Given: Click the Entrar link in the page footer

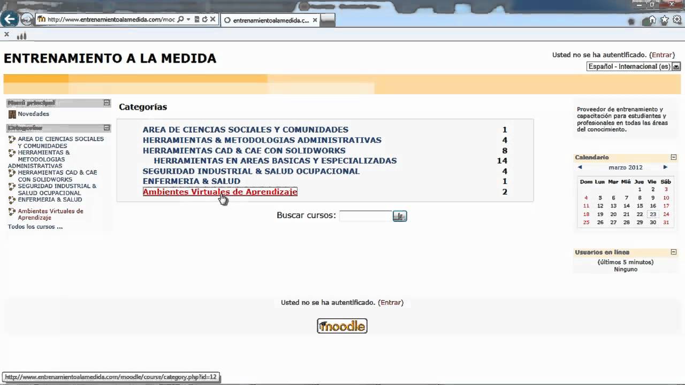Looking at the screenshot, I should (391, 303).
